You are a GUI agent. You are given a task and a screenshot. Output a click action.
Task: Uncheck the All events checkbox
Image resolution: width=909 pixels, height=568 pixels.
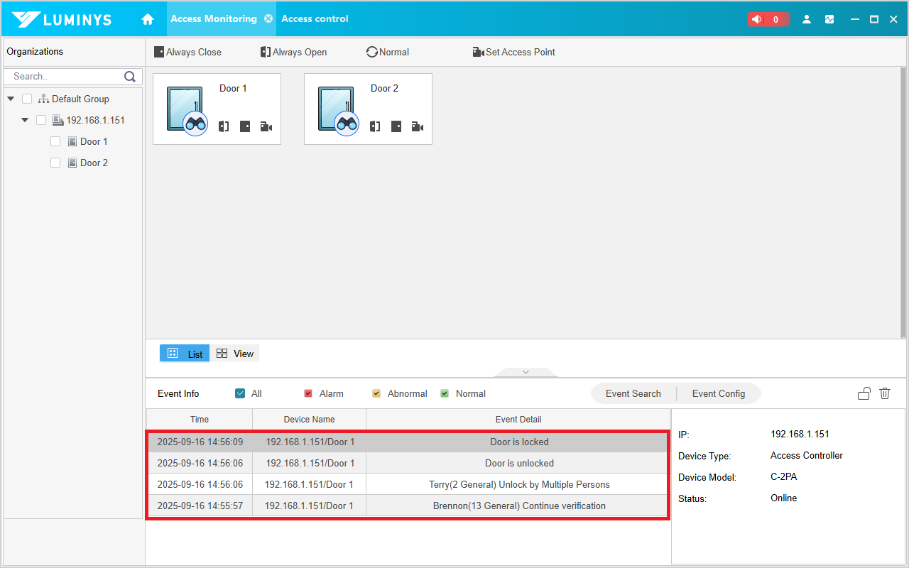click(x=240, y=393)
